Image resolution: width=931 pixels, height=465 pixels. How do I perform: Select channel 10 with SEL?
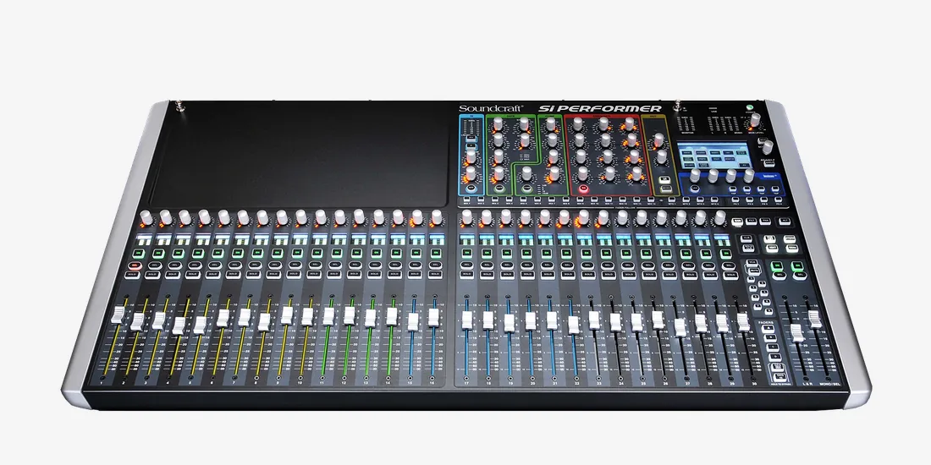(314, 265)
